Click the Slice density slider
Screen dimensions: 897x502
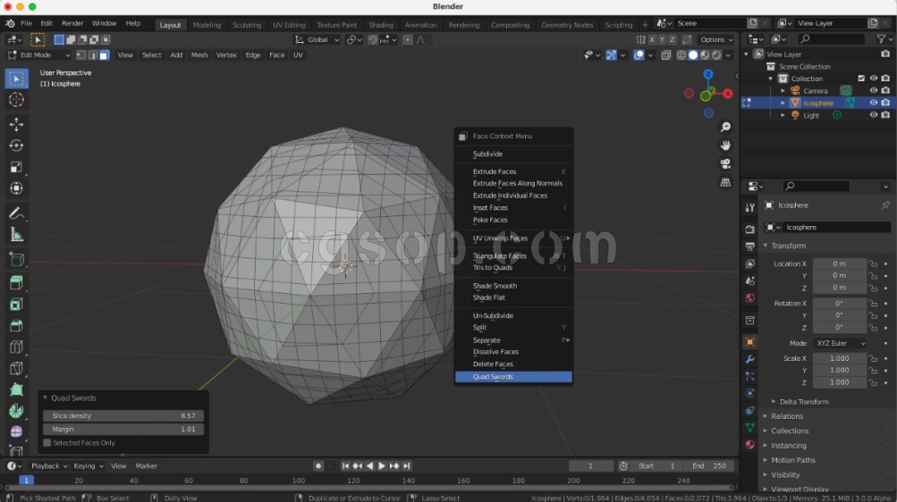[x=123, y=416]
